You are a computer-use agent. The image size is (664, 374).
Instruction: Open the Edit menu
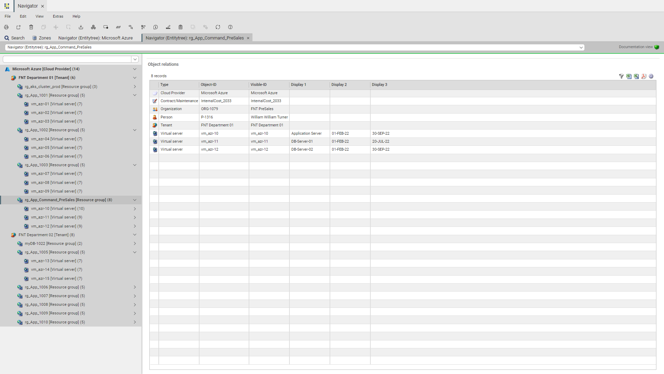[23, 16]
